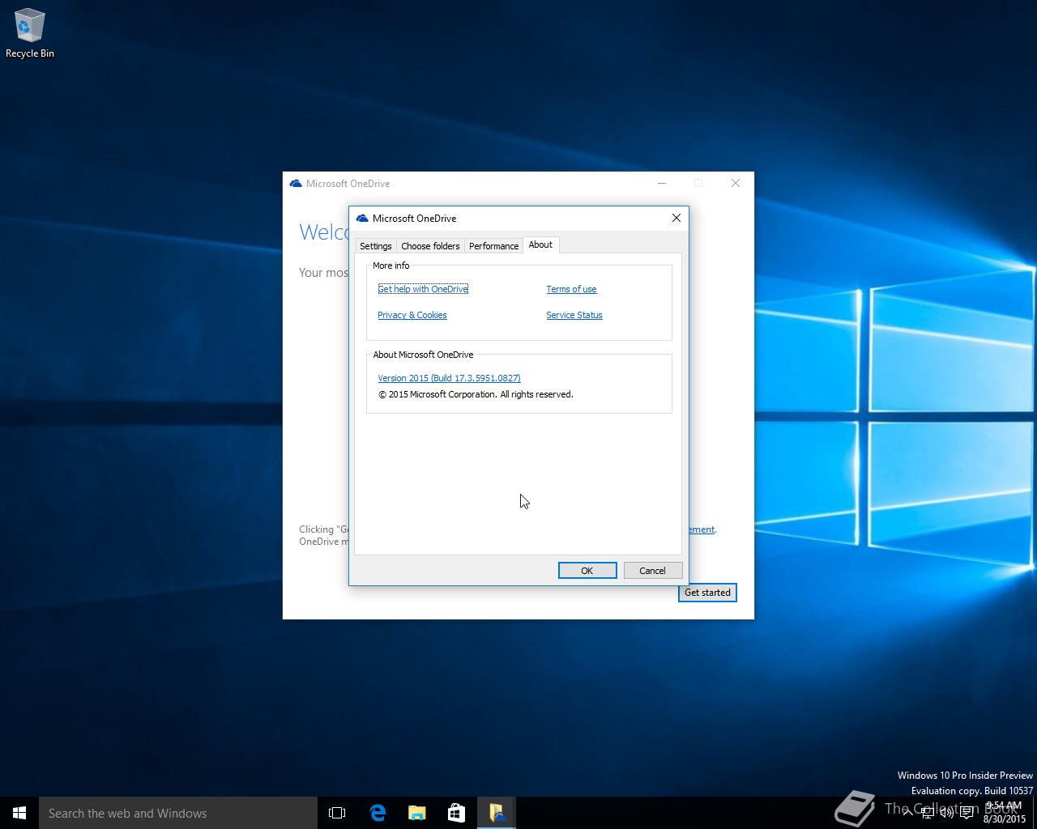This screenshot has width=1037, height=829.
Task: Open the Action Center notification icon
Action: [x=967, y=813]
